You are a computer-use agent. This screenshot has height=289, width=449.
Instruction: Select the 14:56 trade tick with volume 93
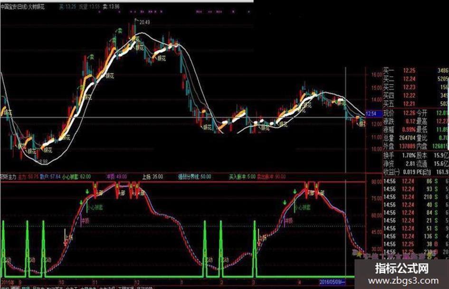416,189
